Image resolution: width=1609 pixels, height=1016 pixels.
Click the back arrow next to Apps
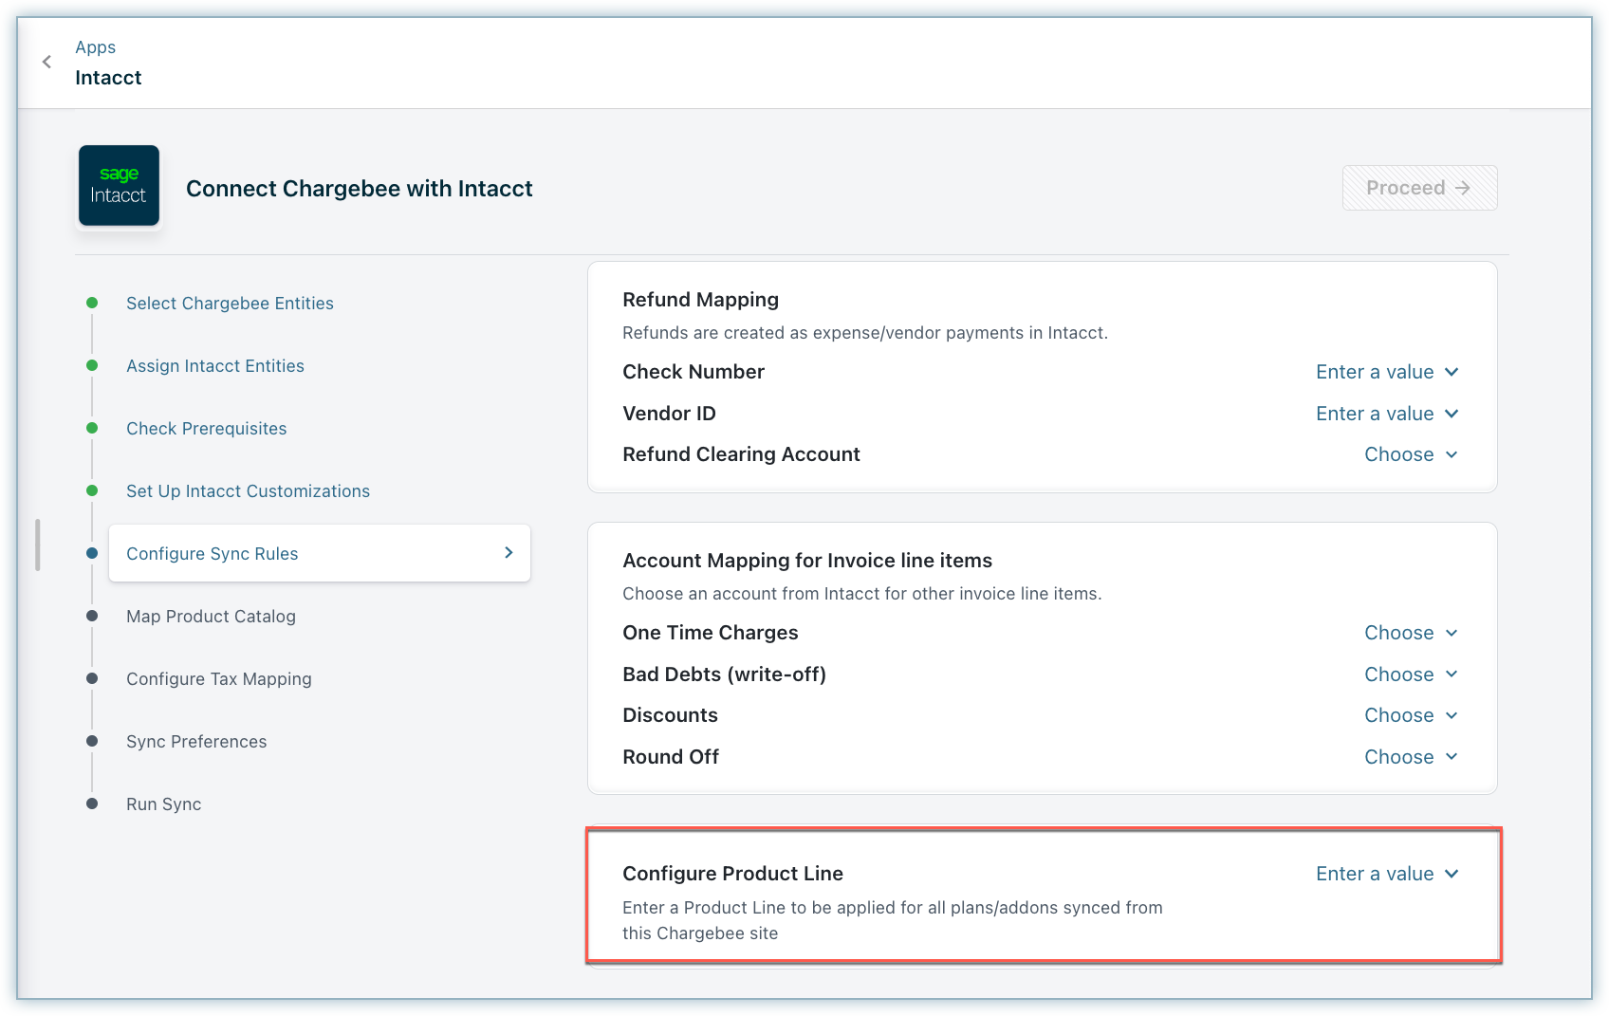click(46, 62)
